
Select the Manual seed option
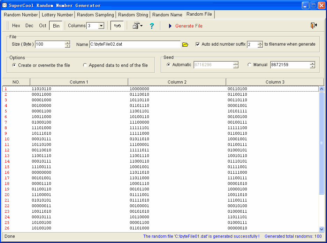tap(249, 65)
